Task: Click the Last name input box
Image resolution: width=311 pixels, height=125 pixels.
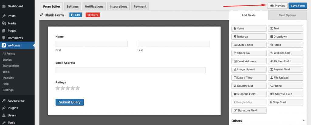Action: coord(173,44)
